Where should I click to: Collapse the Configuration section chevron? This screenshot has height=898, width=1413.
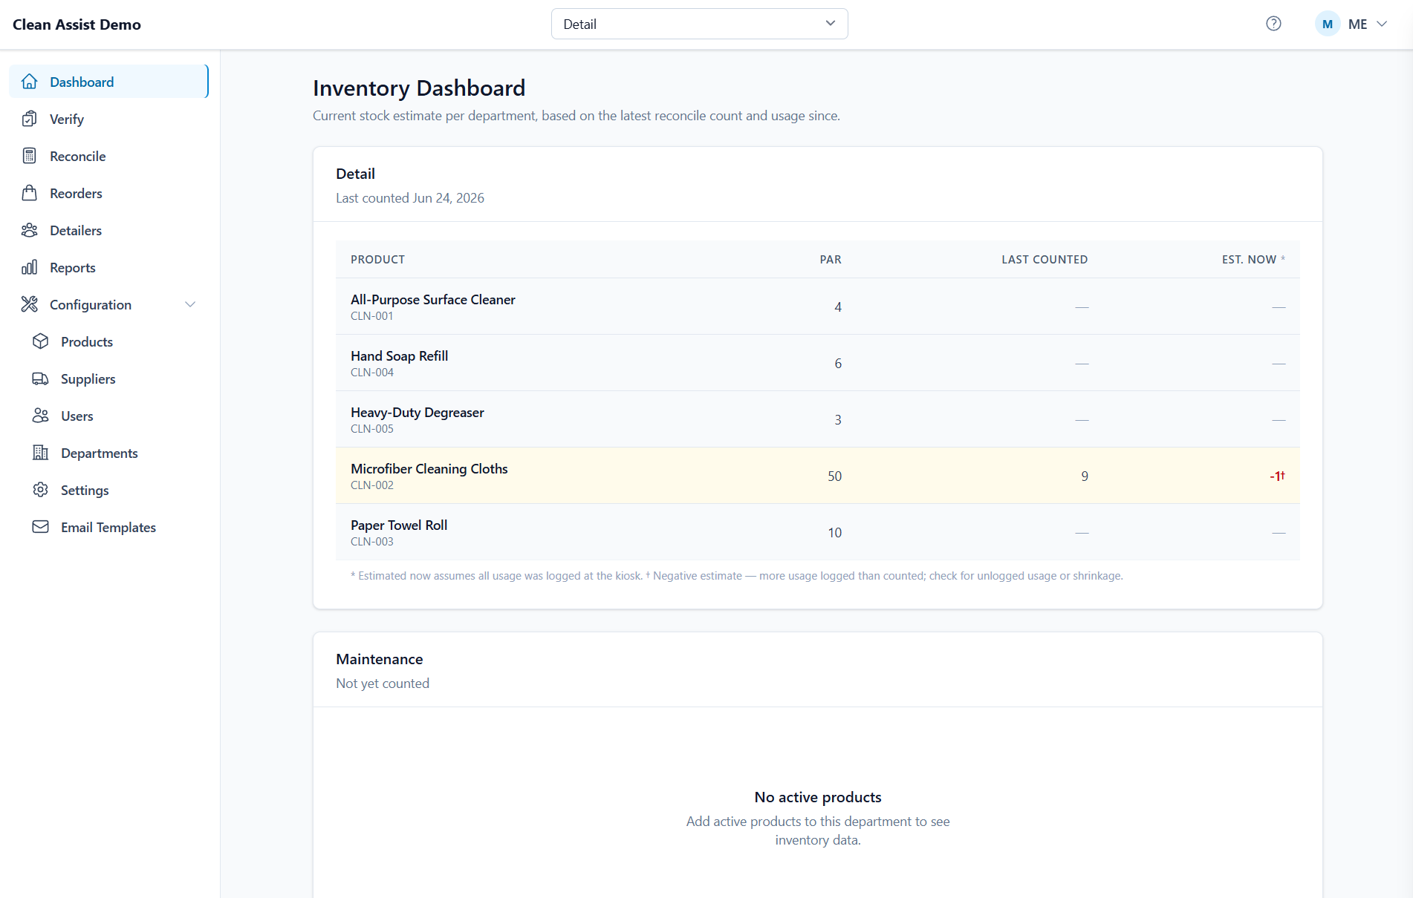(x=190, y=304)
